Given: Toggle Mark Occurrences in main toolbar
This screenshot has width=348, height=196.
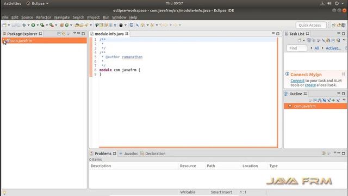Looking at the screenshot, I should coord(102,25).
